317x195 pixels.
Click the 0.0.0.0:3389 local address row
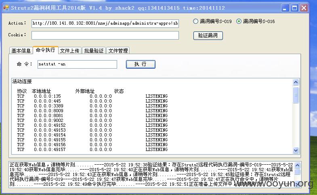pyautogui.click(x=48, y=106)
